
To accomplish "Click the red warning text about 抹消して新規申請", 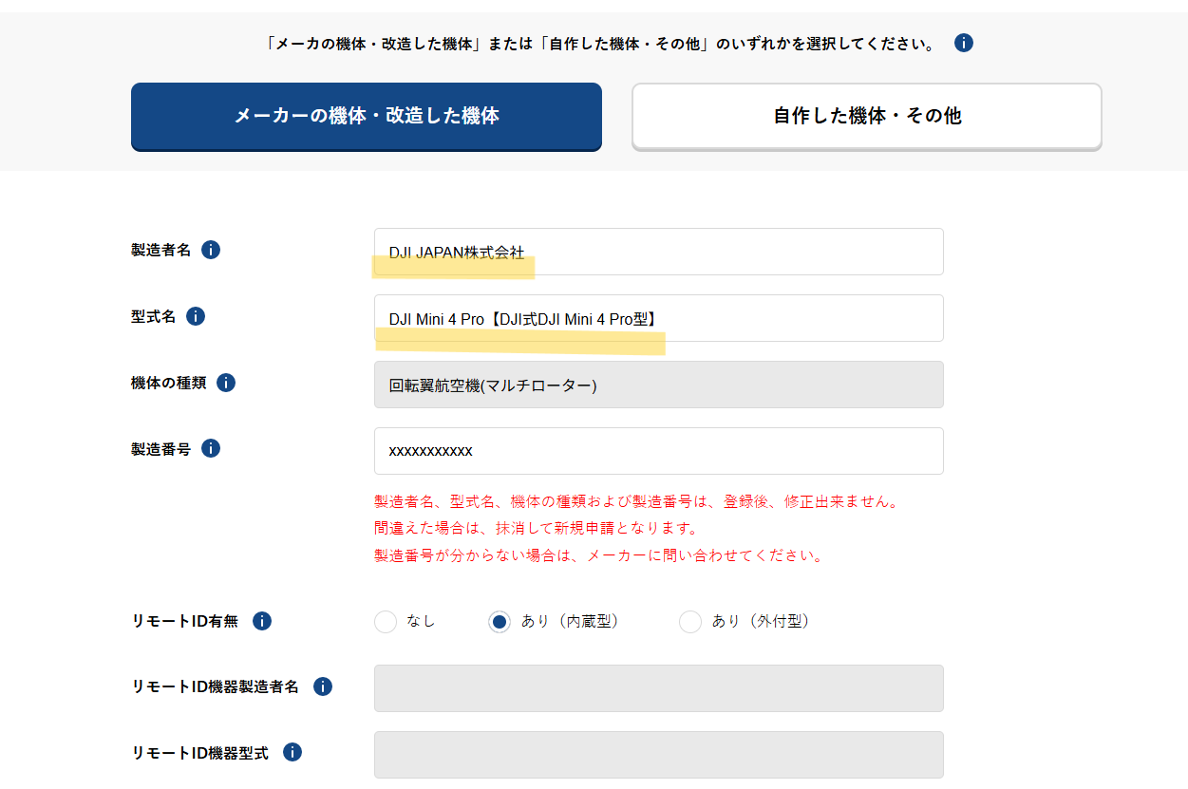I will [x=537, y=528].
